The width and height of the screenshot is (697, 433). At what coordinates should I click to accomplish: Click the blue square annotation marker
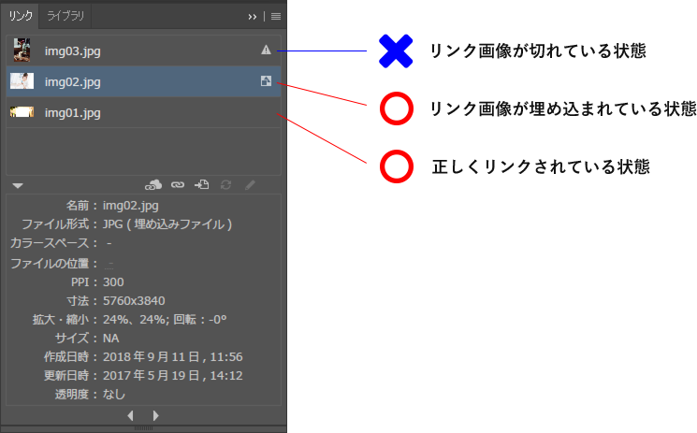point(396,51)
